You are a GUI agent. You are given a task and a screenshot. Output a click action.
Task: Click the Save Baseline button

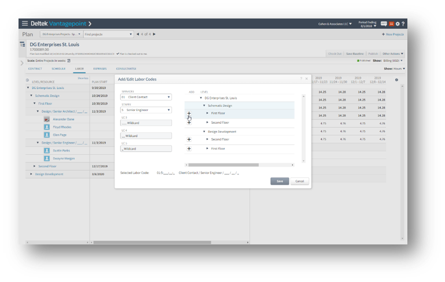click(x=355, y=54)
